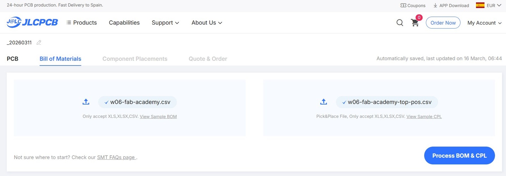Click the Coupons ticket icon
The image size is (506, 176).
point(403,6)
